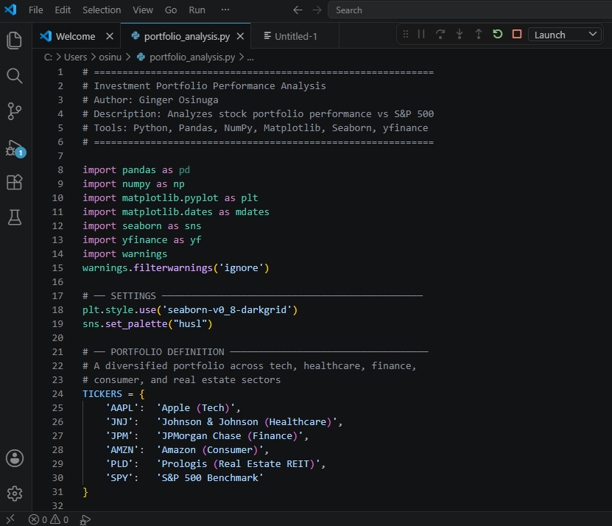Open the Run menu
Image resolution: width=612 pixels, height=526 pixels.
(x=197, y=10)
